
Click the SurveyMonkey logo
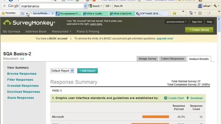point(29,23)
